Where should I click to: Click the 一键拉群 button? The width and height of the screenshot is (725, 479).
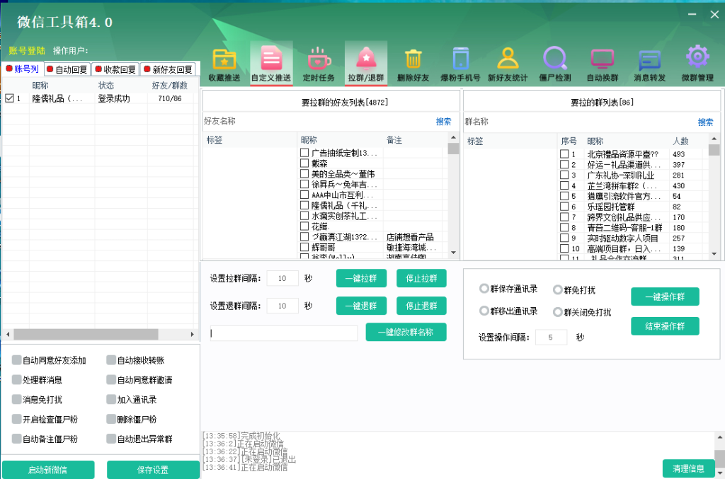click(x=361, y=278)
